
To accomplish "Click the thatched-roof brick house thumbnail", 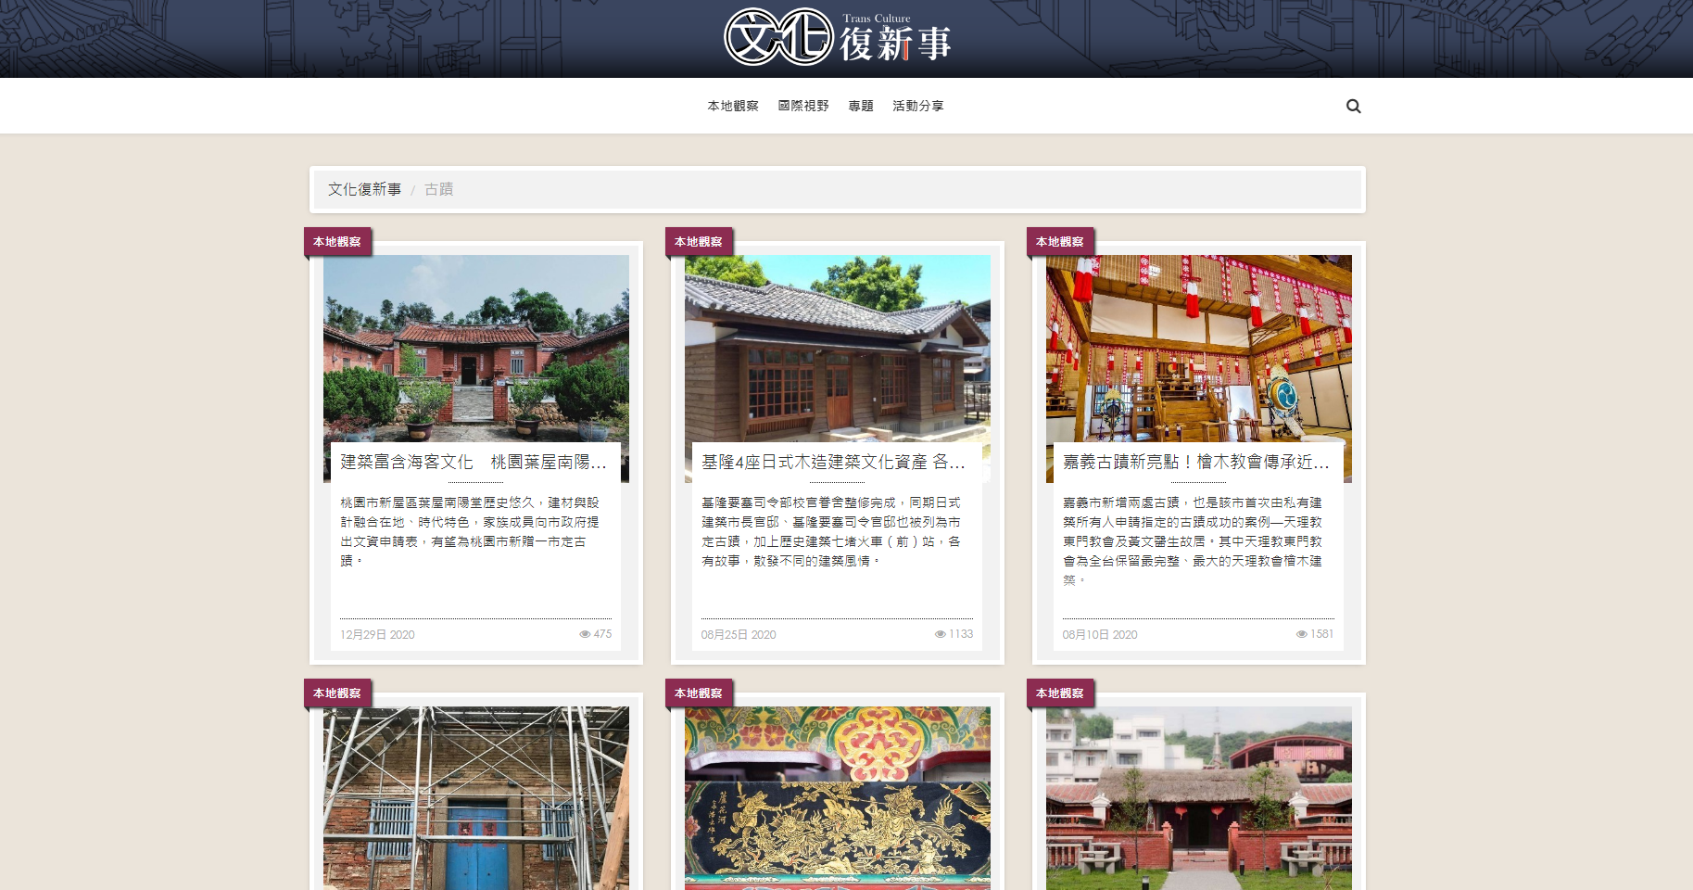I will tap(1198, 797).
